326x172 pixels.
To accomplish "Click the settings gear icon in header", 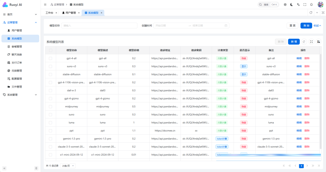I will coord(285,5).
